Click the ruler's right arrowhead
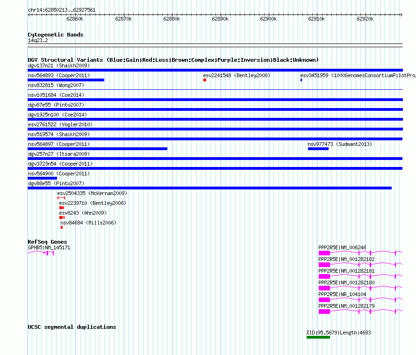The height and width of the screenshot is (355, 416). coord(401,14)
